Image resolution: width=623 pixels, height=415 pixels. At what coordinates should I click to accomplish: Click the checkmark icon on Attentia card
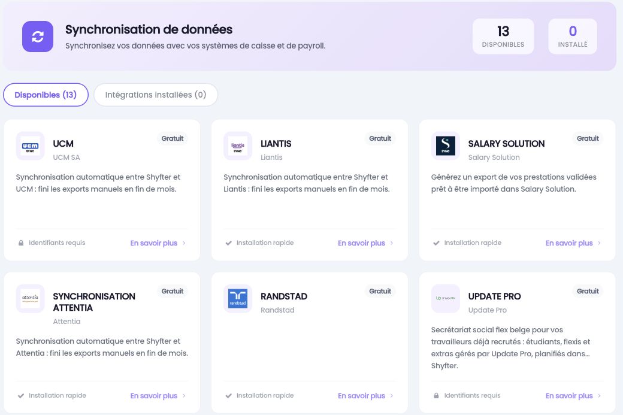[21, 396]
